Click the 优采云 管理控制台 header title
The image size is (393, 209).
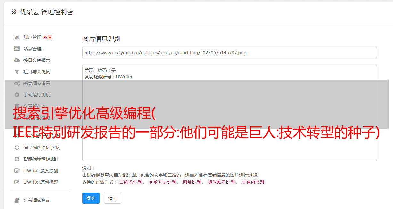(x=46, y=12)
